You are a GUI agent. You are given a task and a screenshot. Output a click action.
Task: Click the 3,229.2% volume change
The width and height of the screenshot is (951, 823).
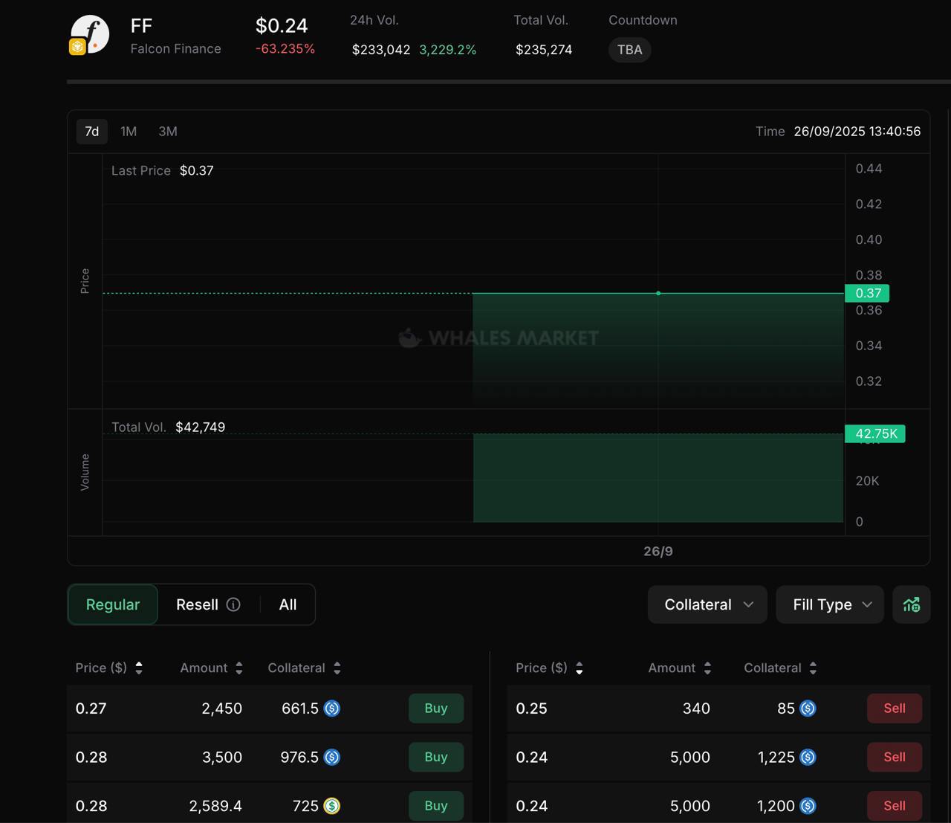pos(448,50)
